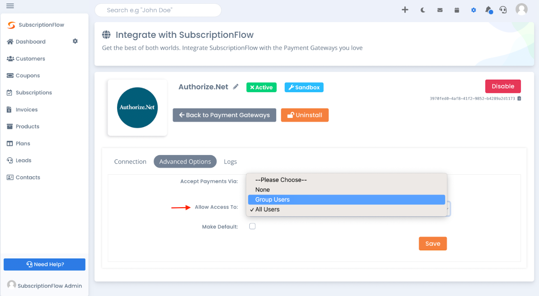Image resolution: width=539 pixels, height=296 pixels.
Task: Switch to the Connection tab
Action: click(x=130, y=162)
